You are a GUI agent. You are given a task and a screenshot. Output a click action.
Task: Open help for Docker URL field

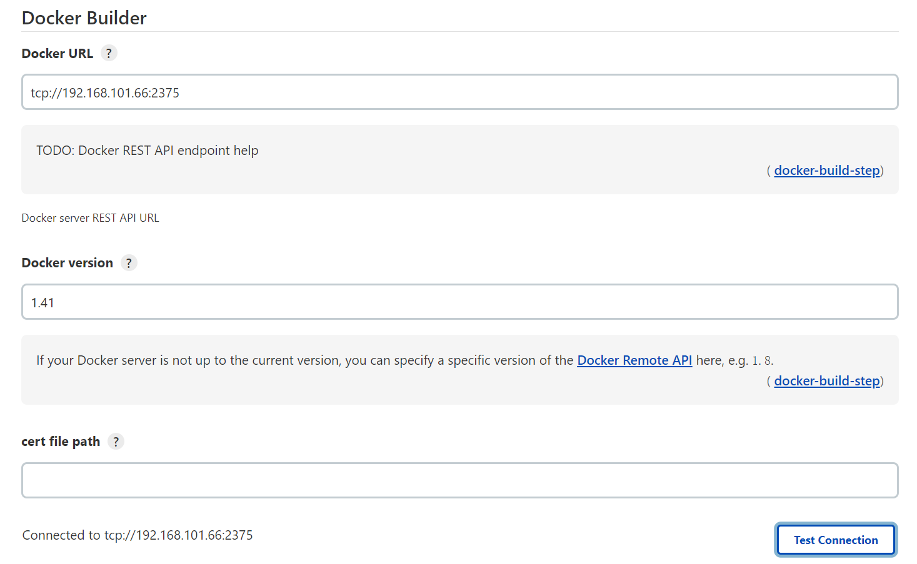pyautogui.click(x=109, y=53)
